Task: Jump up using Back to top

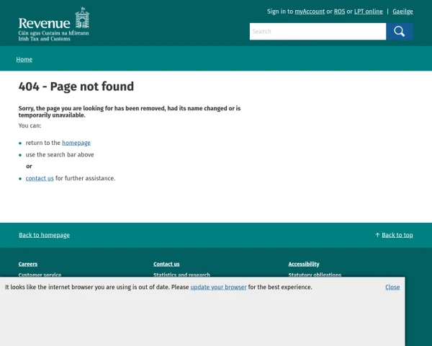Action: point(397,235)
